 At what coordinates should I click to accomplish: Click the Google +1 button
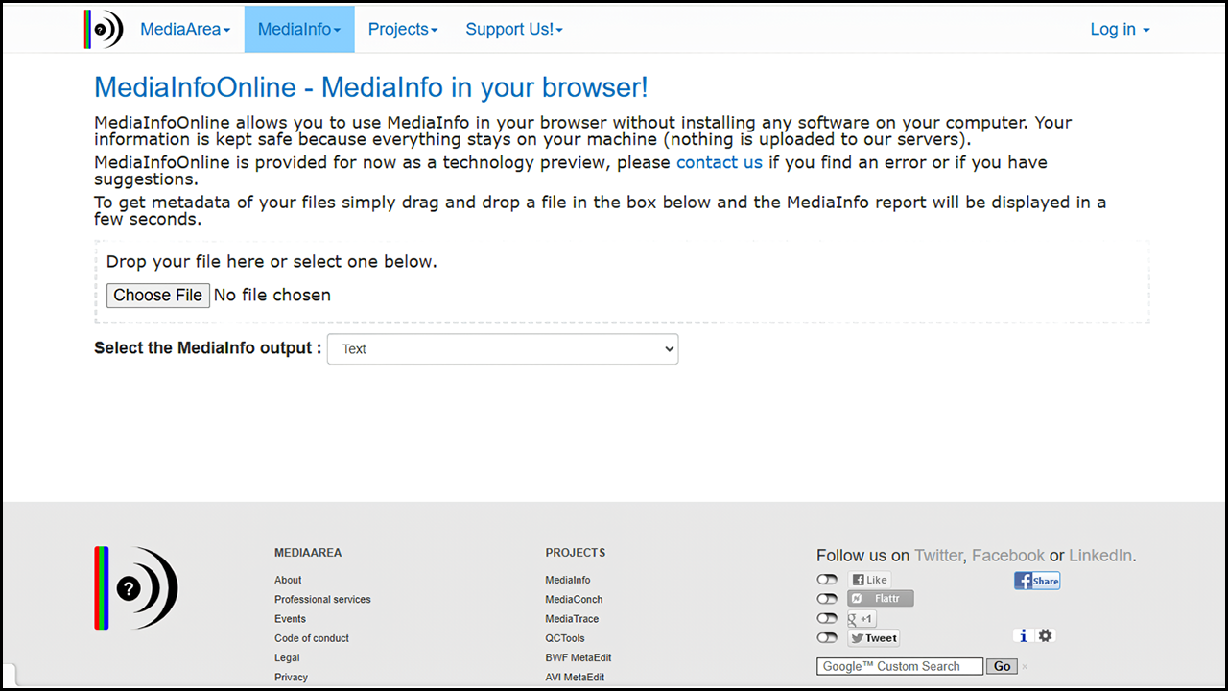point(862,619)
